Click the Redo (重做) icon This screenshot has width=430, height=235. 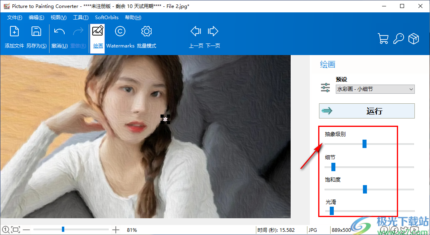pos(78,32)
